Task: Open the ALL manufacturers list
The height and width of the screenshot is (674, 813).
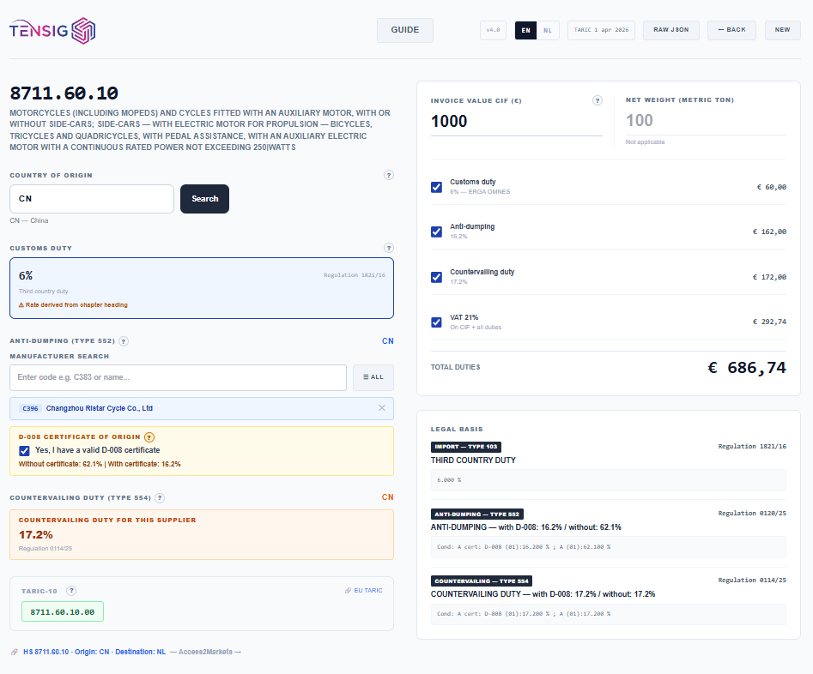Action: [x=373, y=377]
